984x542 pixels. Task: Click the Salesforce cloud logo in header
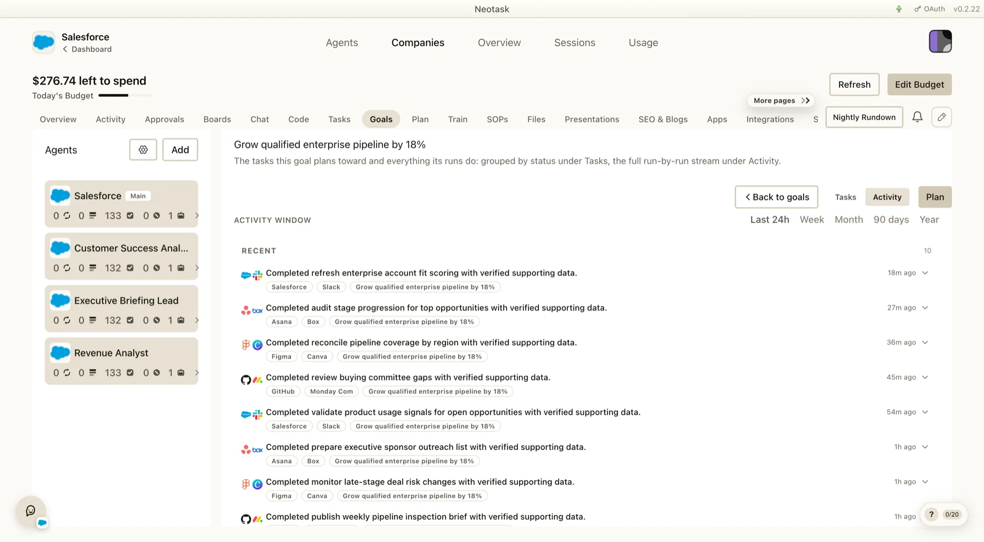44,43
